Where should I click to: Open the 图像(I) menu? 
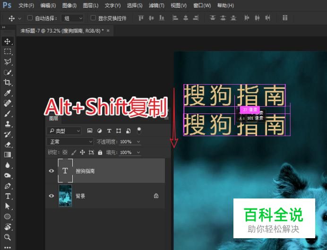click(69, 5)
